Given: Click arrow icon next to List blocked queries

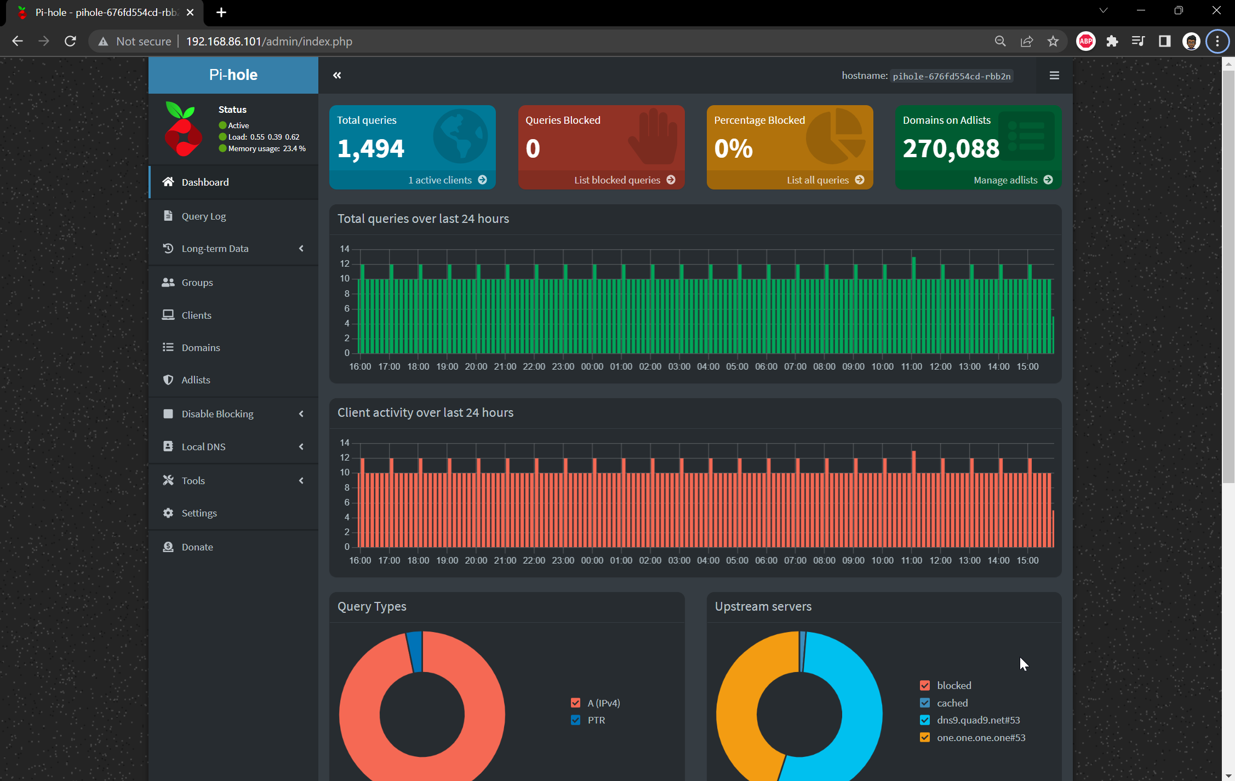Looking at the screenshot, I should [x=671, y=180].
